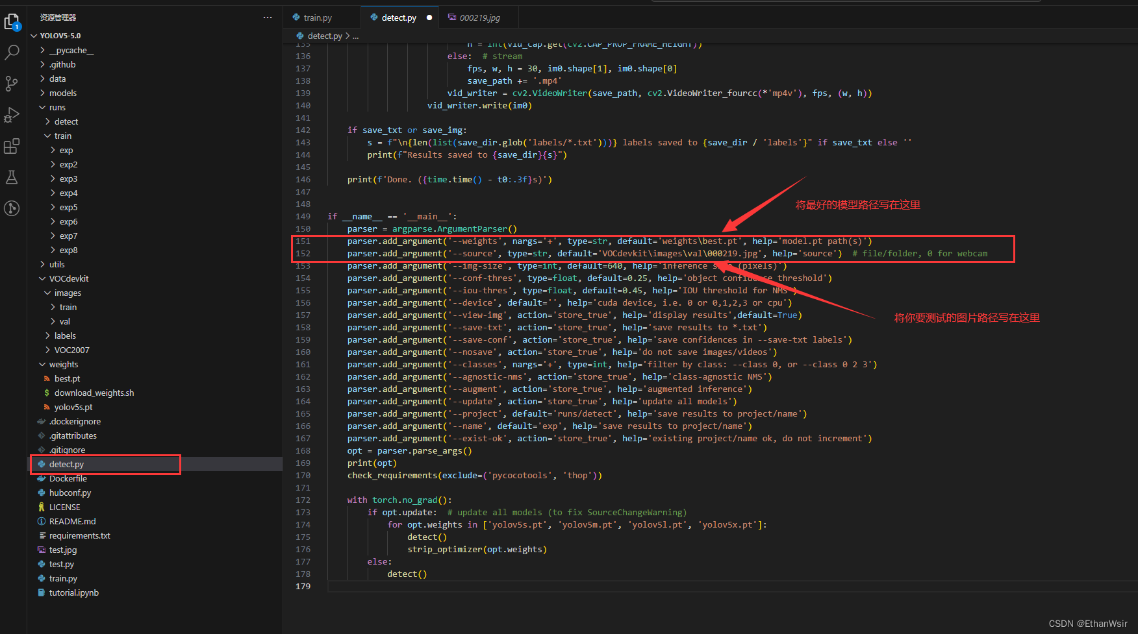Click the info icon of README.md
Viewport: 1138px width, 634px height.
tap(42, 521)
